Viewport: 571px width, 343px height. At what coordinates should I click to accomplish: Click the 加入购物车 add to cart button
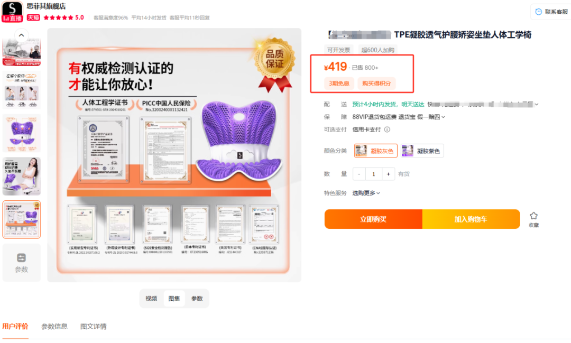click(x=471, y=219)
